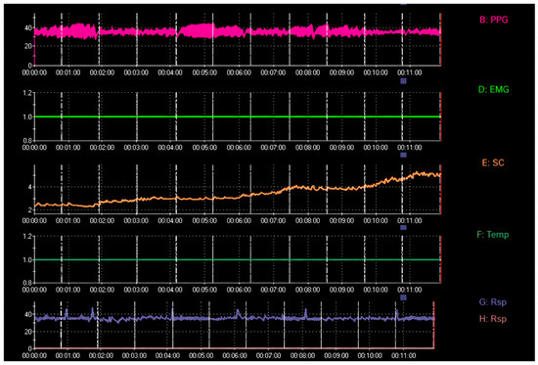Click wide pink PPG burst near 00:05:00
Image resolution: width=538 pixels, height=365 pixels.
[197, 31]
